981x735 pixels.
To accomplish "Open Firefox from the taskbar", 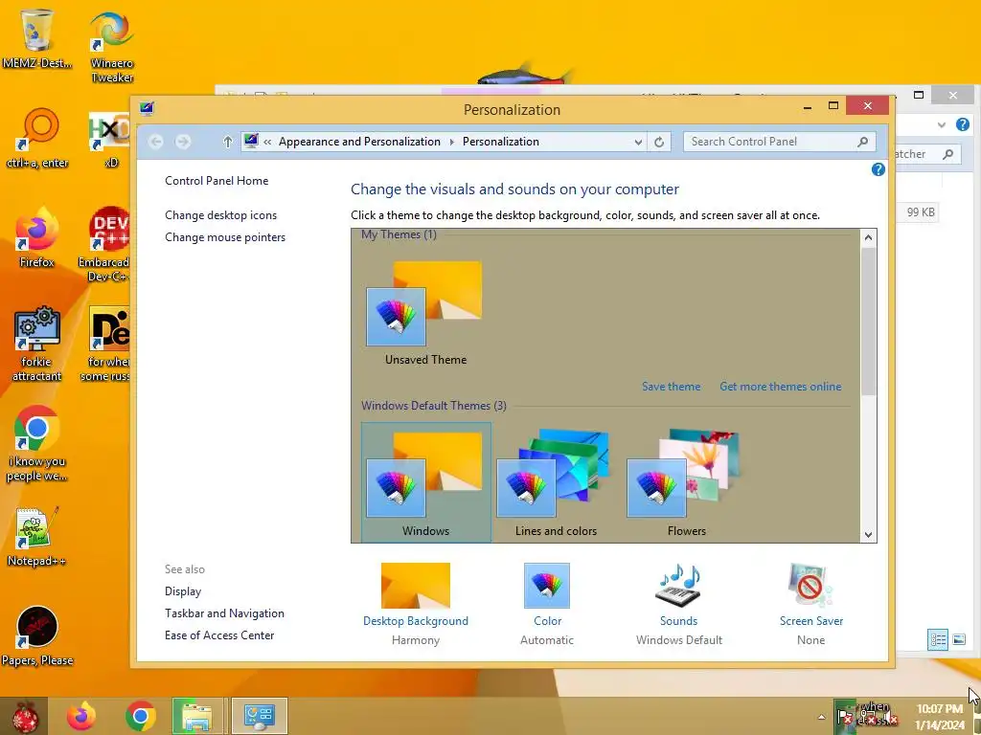I will 80,716.
